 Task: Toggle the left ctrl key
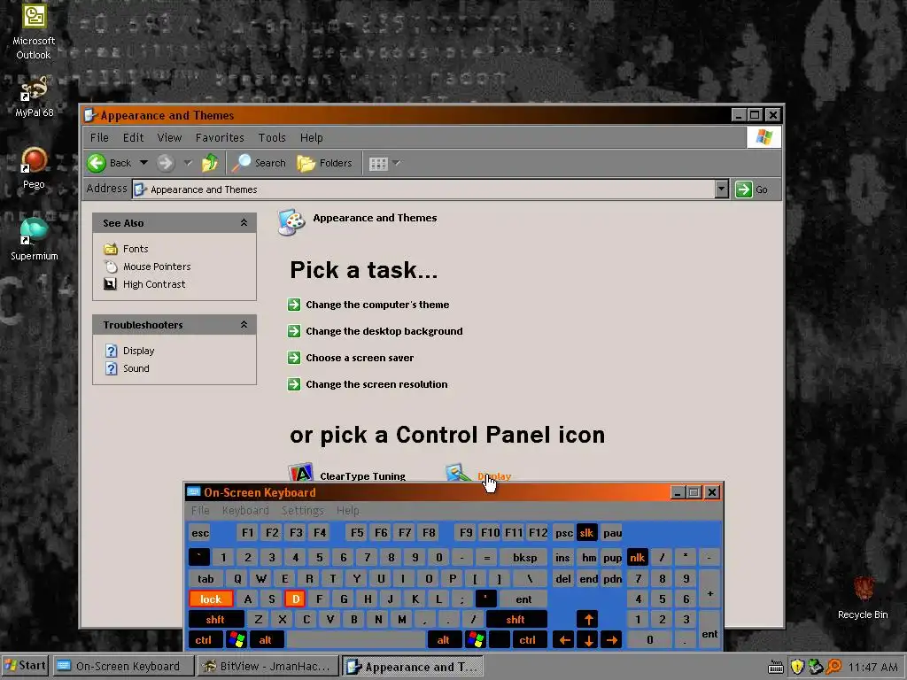click(x=203, y=640)
